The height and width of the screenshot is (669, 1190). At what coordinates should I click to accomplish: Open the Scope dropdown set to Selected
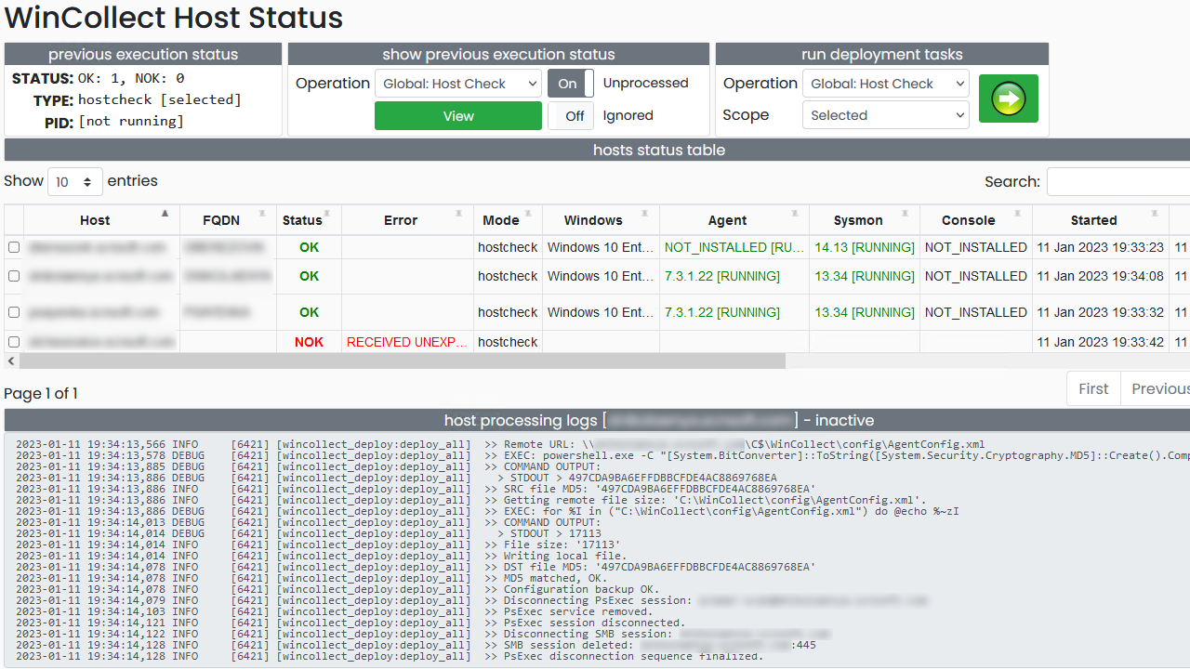pos(885,115)
